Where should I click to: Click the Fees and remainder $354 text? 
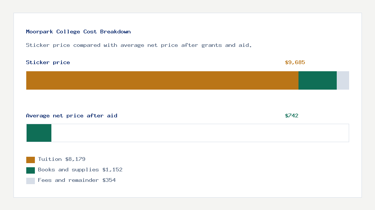pos(77,180)
